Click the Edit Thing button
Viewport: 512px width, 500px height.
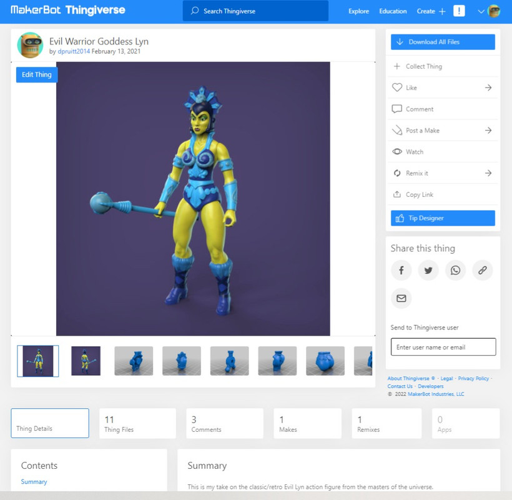(x=37, y=74)
